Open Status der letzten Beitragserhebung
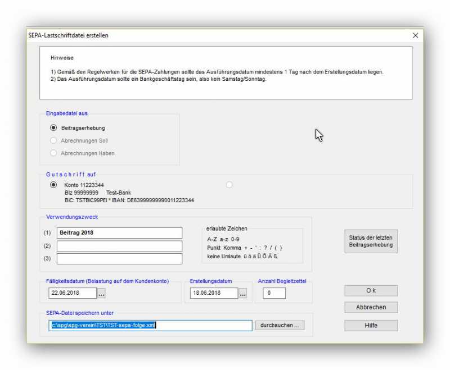 tap(371, 241)
